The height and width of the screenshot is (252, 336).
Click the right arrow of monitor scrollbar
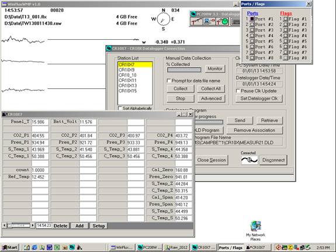[x=33, y=226]
